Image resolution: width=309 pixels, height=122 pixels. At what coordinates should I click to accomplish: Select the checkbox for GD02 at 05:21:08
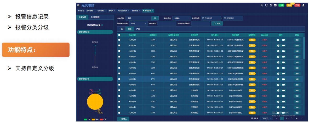pos(119,45)
